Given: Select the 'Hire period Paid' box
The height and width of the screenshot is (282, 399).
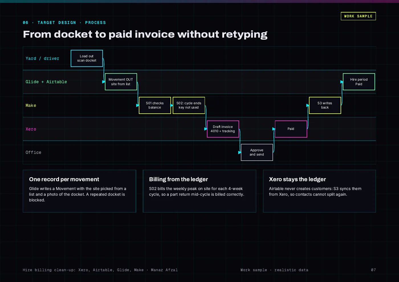Looking at the screenshot, I should [359, 82].
